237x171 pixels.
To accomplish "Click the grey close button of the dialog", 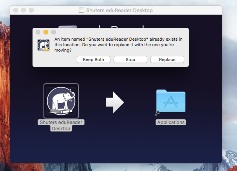I will tap(38, 32).
